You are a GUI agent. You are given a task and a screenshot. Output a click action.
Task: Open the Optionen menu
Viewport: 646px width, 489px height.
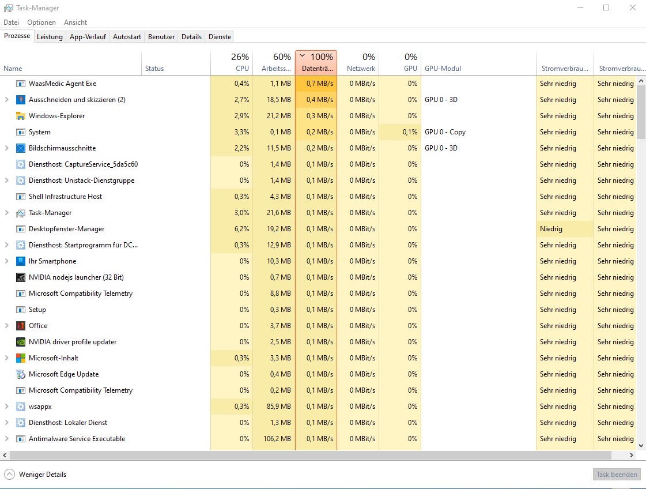[x=41, y=22]
